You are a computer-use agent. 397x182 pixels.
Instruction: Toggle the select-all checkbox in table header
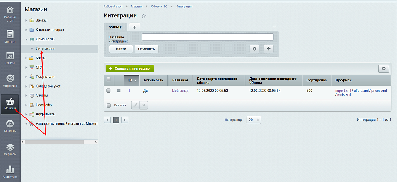(x=109, y=80)
